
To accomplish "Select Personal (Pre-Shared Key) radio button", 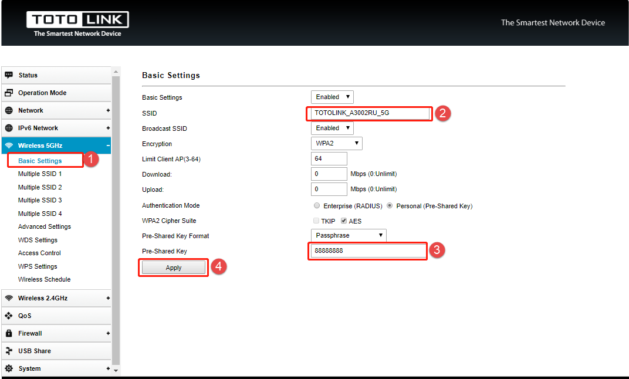I will coord(390,206).
